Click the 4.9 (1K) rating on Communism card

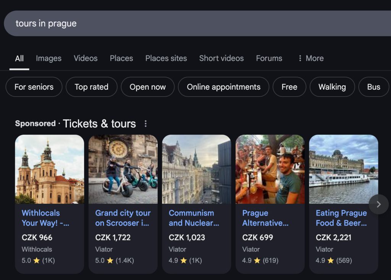tap(185, 261)
